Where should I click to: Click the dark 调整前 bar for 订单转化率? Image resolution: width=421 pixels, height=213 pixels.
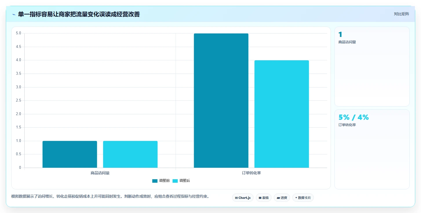pyautogui.click(x=221, y=100)
